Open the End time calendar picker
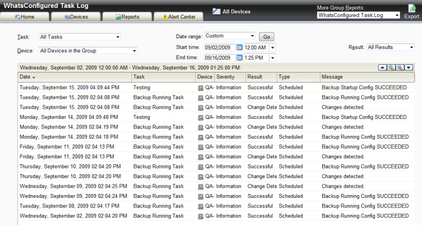Image resolution: width=422 pixels, height=225 pixels. pos(239,58)
